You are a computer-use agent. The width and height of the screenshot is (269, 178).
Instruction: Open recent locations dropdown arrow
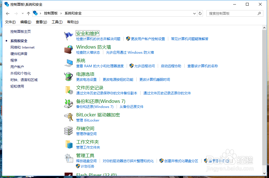23,13
